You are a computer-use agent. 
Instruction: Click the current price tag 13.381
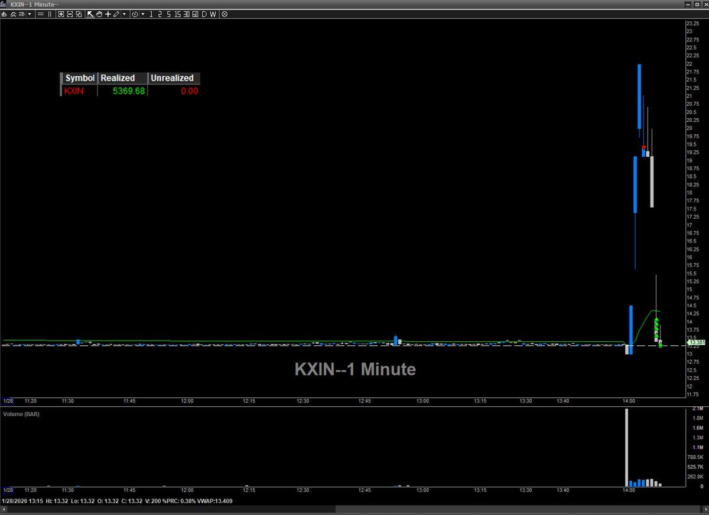tap(697, 342)
